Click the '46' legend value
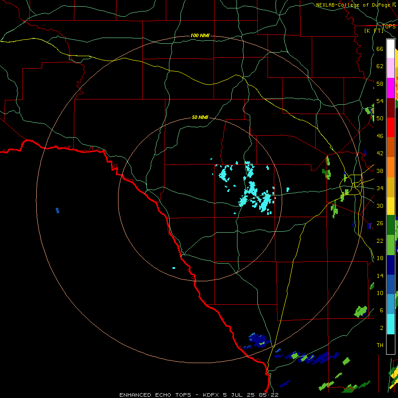Screen dimensions: 398x398 tap(380, 136)
